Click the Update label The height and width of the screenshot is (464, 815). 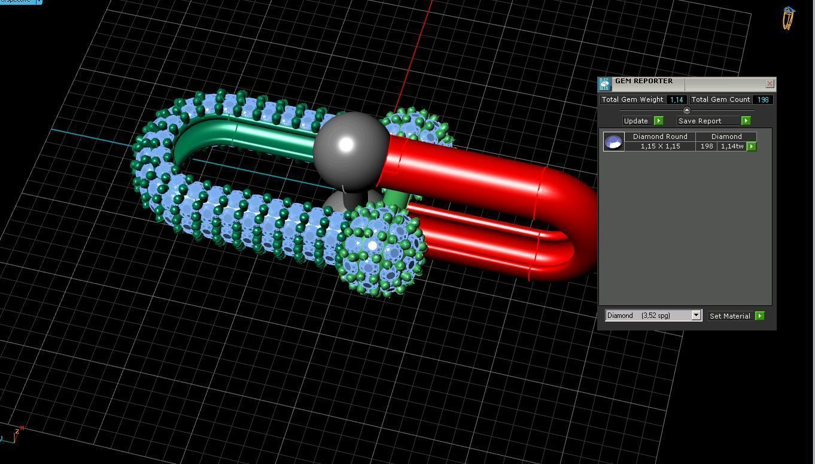tap(636, 120)
